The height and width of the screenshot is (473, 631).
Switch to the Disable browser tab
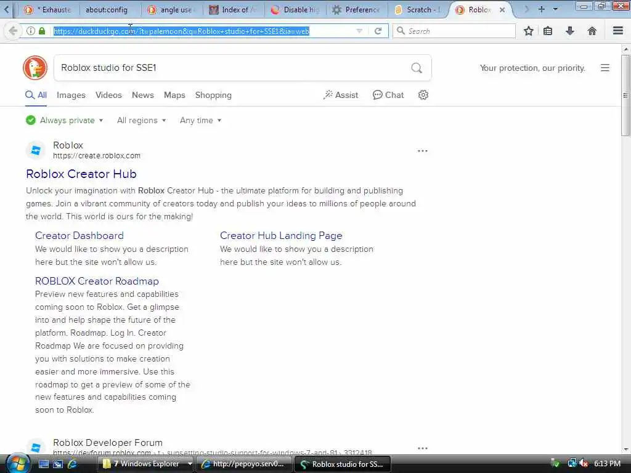pyautogui.click(x=295, y=10)
